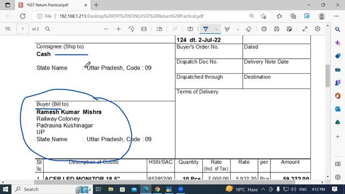The height and width of the screenshot is (194, 345).
Task: Select the Add text tool
Action: pyautogui.click(x=190, y=29)
